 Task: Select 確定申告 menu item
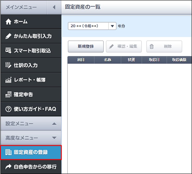pyautogui.click(x=31, y=95)
